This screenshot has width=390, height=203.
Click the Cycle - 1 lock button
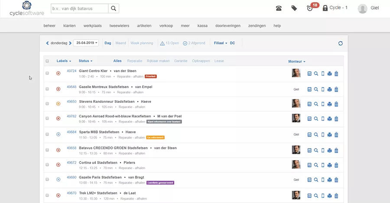335,8
